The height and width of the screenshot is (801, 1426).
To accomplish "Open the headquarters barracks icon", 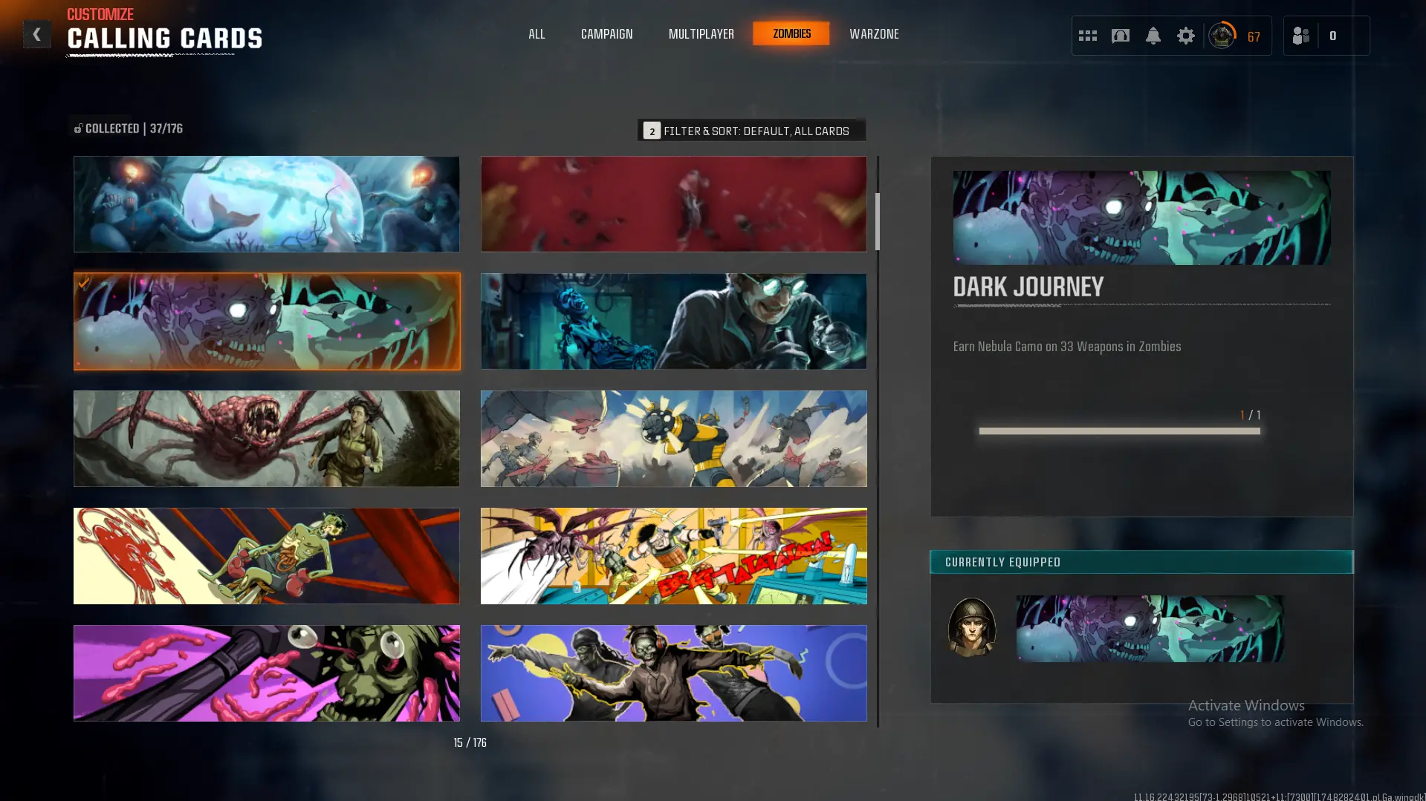I will click(x=1120, y=36).
